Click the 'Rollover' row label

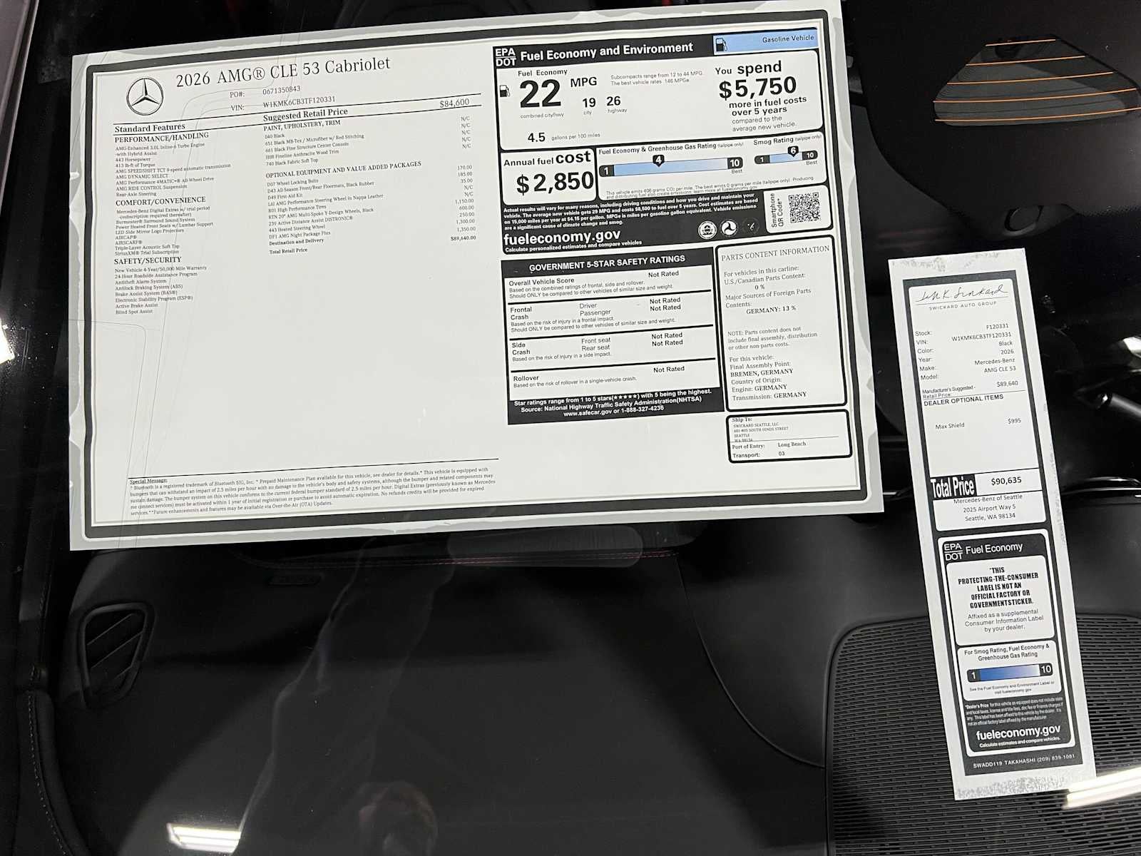526,378
